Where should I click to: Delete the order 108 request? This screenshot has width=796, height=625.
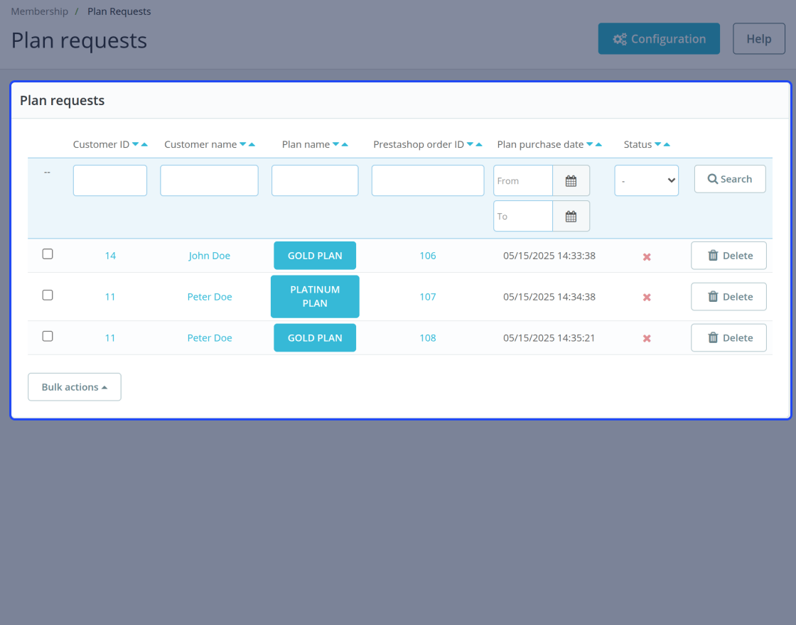click(x=728, y=338)
